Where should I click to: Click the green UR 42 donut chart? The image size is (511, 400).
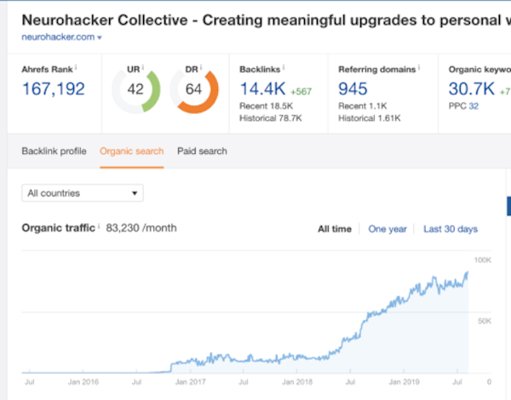coord(136,89)
